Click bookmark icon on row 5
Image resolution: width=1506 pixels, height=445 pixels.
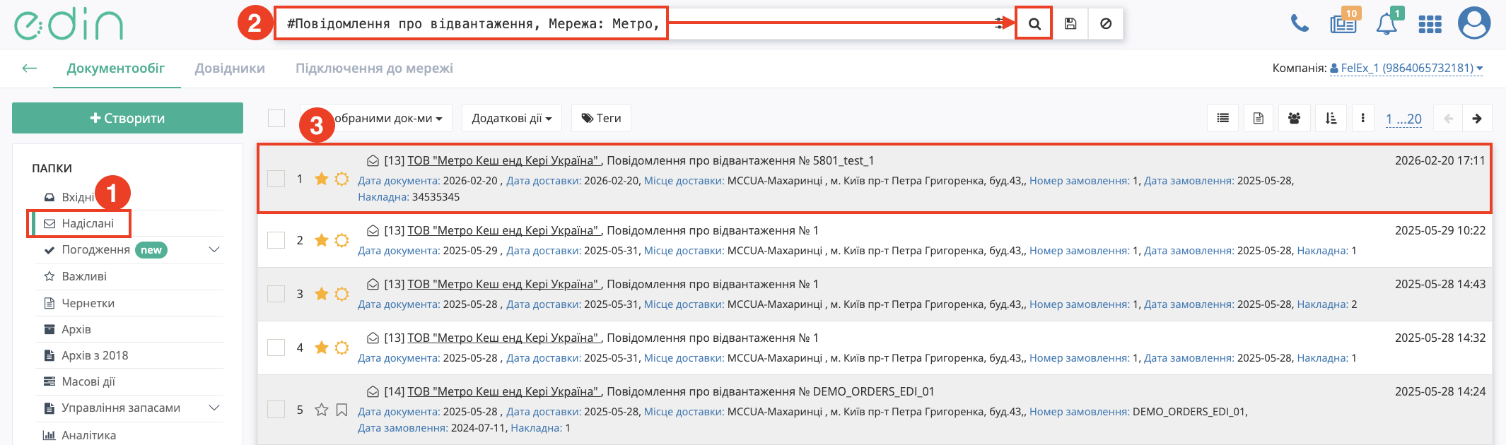[342, 410]
